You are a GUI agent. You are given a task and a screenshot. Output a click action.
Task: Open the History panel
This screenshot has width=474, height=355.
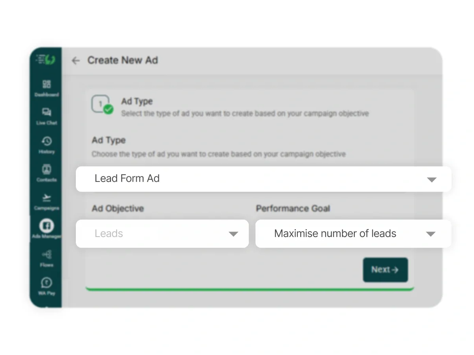click(46, 144)
